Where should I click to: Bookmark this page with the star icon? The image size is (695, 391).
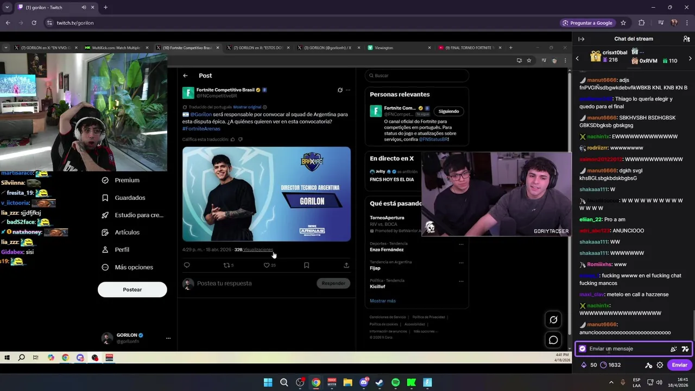tap(623, 23)
